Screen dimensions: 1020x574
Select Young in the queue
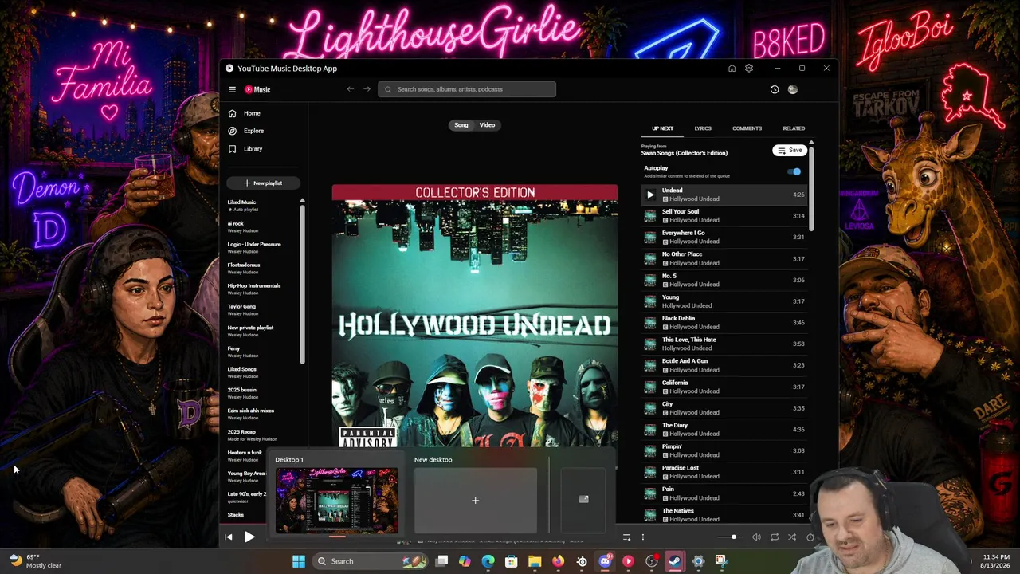tap(724, 301)
